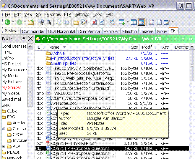Click the Find files magnifier icon
This screenshot has height=159, width=195.
[112, 22]
